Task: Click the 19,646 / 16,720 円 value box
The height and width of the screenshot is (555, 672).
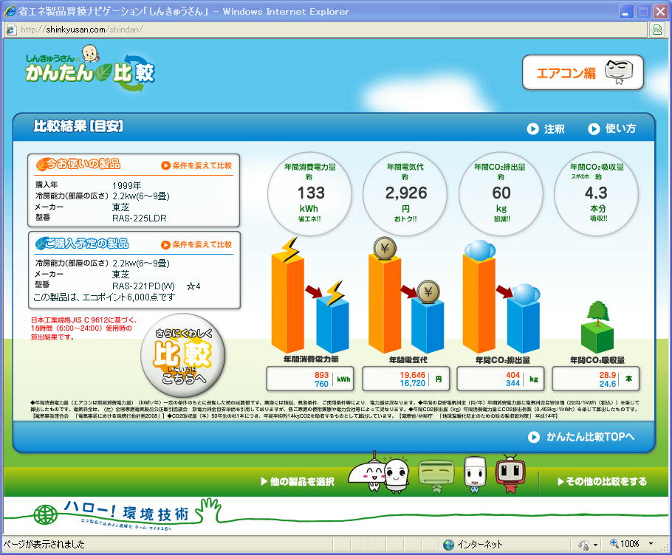Action: (x=406, y=379)
